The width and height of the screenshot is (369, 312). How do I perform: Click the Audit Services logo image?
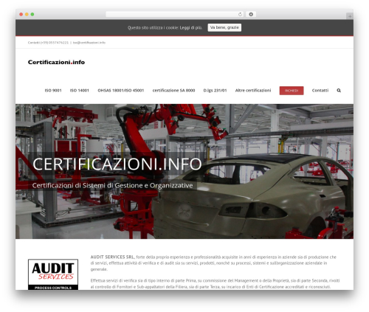53,274
